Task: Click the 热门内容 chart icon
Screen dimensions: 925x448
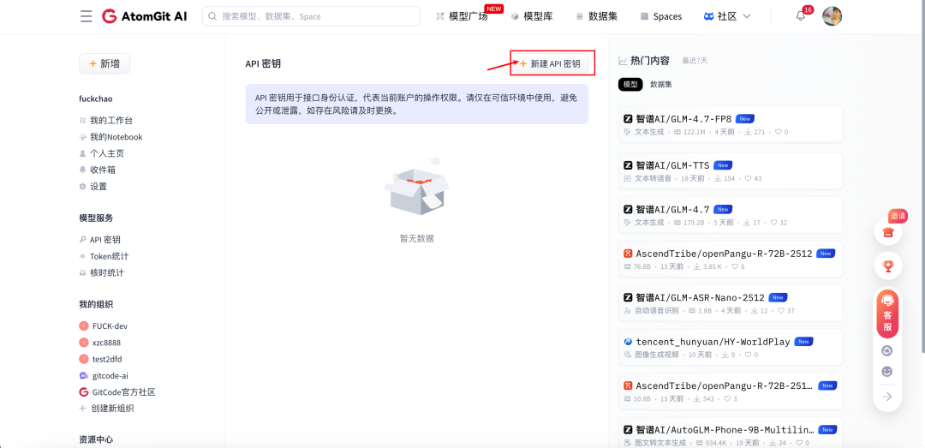Action: (x=623, y=60)
